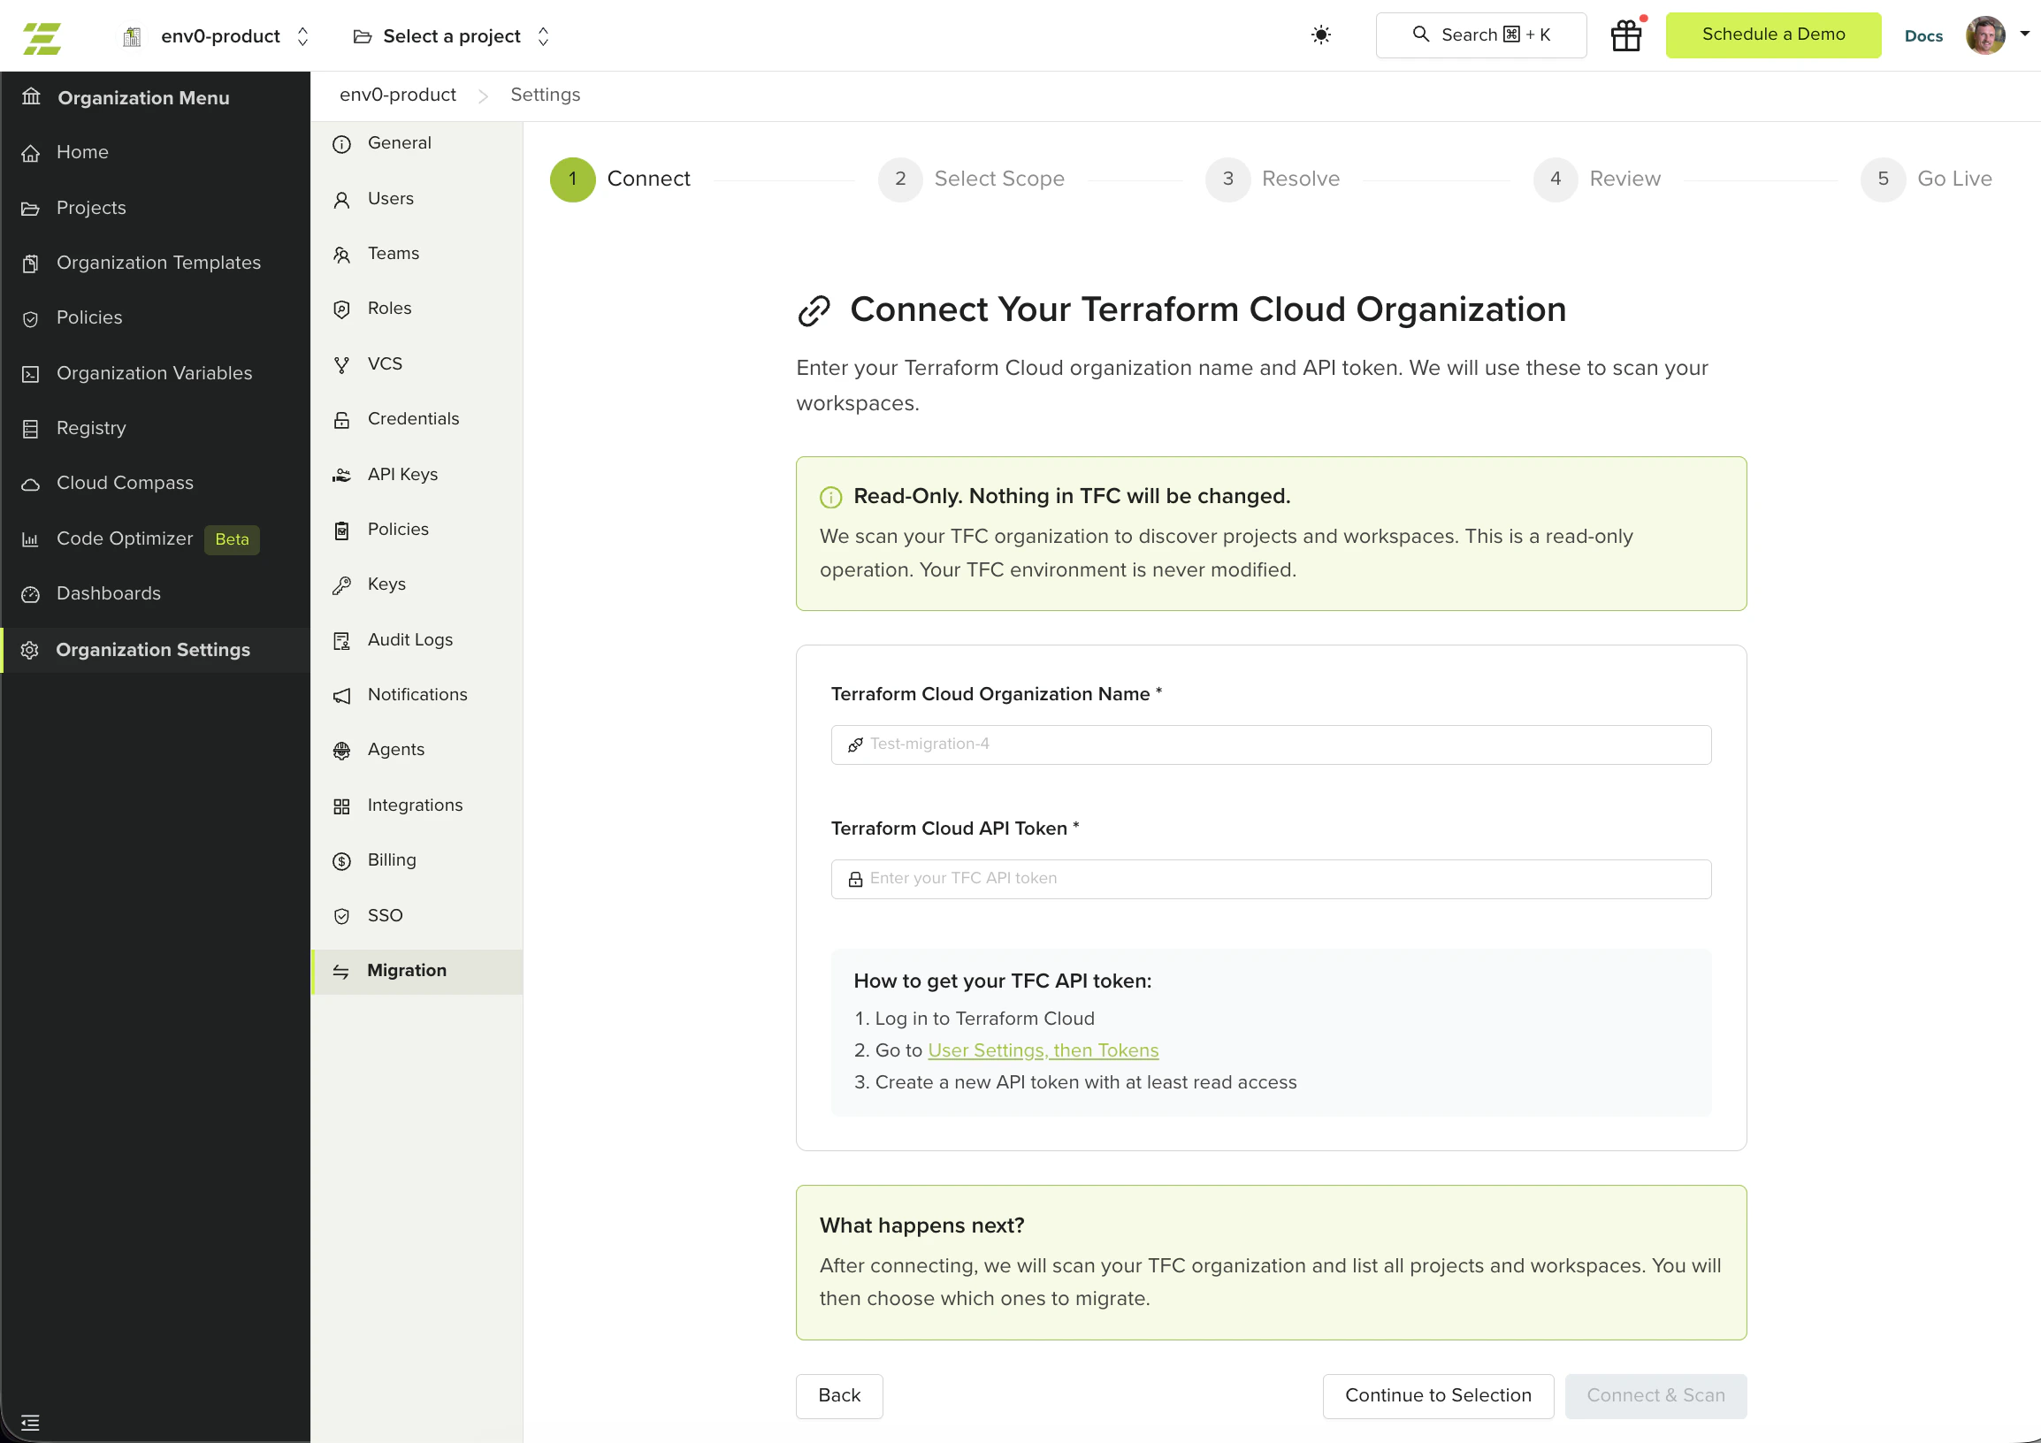Switch to the Migration settings tab
Screen dimensions: 2041x1443
click(407, 970)
